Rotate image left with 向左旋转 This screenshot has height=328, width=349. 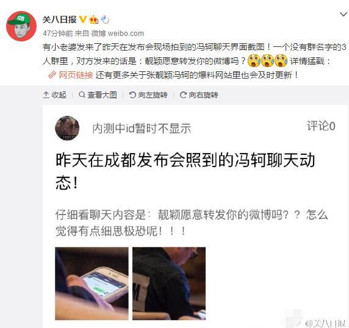(148, 95)
